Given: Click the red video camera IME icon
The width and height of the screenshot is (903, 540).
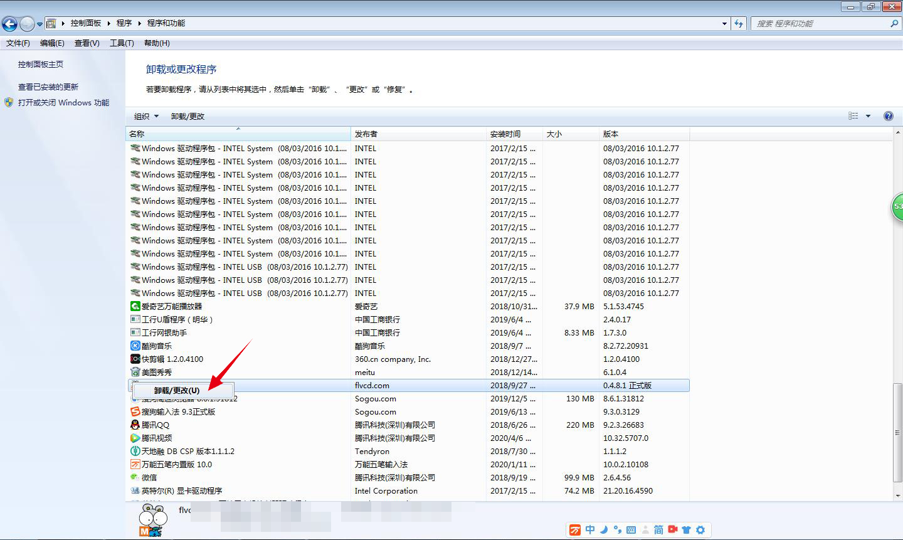Looking at the screenshot, I should point(673,529).
